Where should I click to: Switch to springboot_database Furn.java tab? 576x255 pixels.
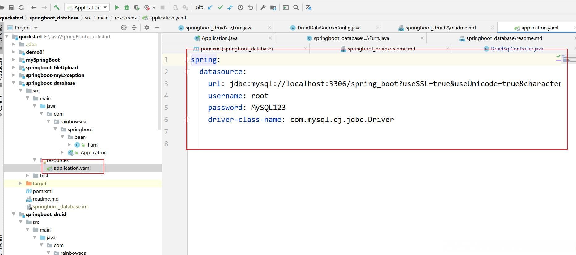pyautogui.click(x=351, y=38)
